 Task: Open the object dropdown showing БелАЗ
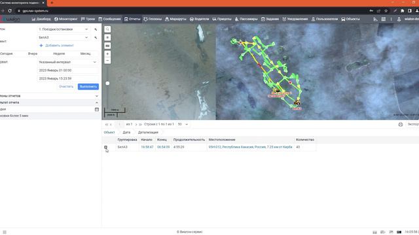tap(64, 38)
